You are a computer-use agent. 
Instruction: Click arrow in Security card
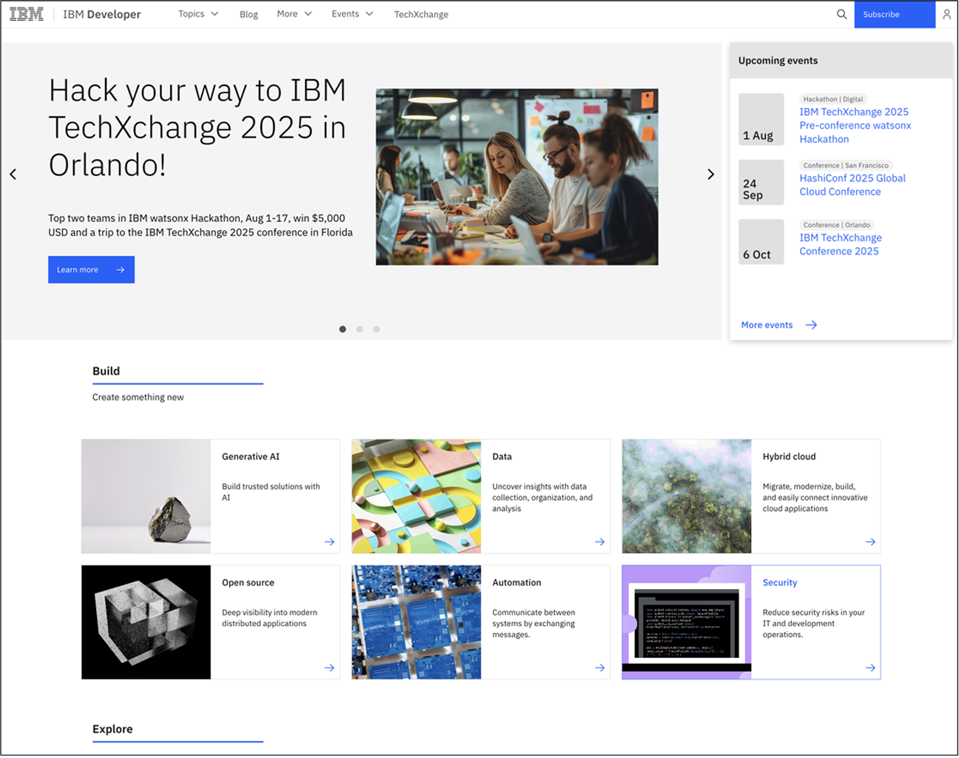click(870, 668)
